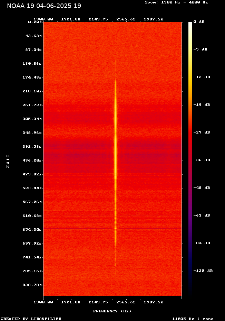The height and width of the screenshot is (321, 225).
Task: Click the '610.68s' time label
Action: [32, 215]
